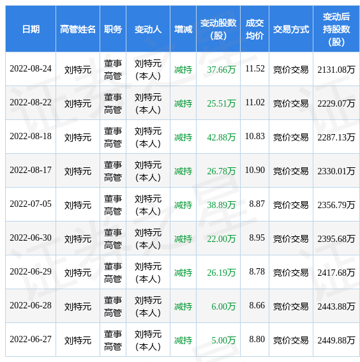Click the 变动股数(股) column header
The height and width of the screenshot is (362, 360).
pyautogui.click(x=218, y=29)
